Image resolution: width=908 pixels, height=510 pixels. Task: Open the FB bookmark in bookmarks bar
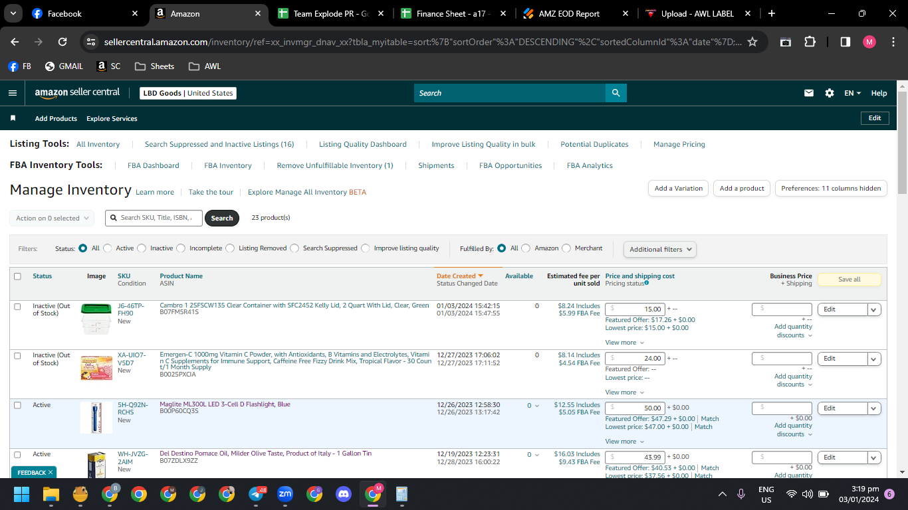coord(20,66)
